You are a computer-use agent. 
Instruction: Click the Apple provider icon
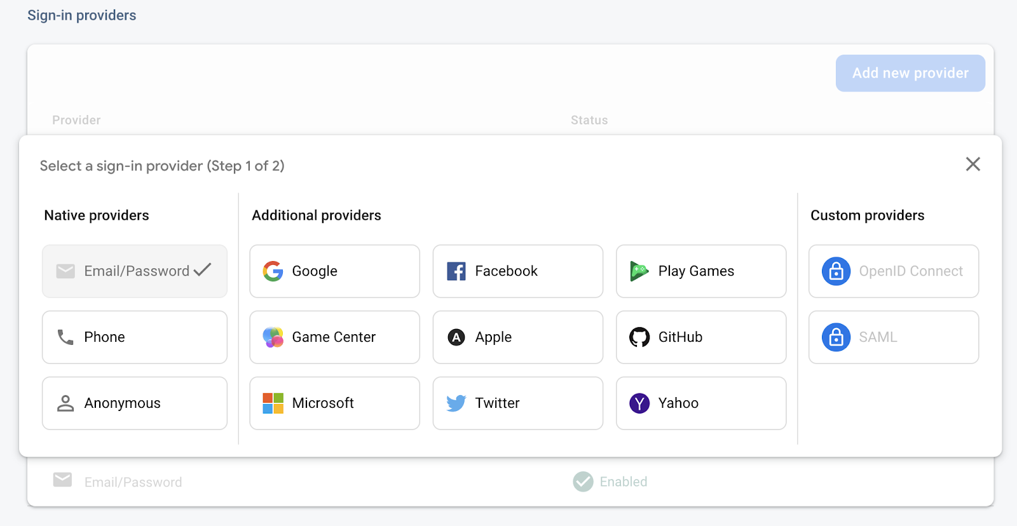click(456, 337)
